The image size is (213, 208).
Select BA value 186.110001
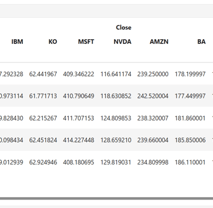click(190, 163)
